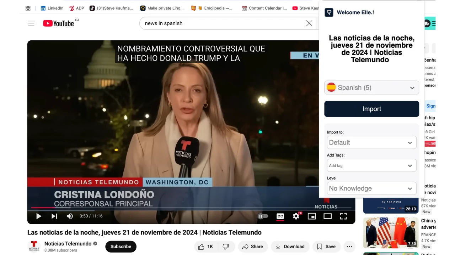Open 7:30 China suggested video thumbnail
This screenshot has width=455, height=255.
click(391, 233)
